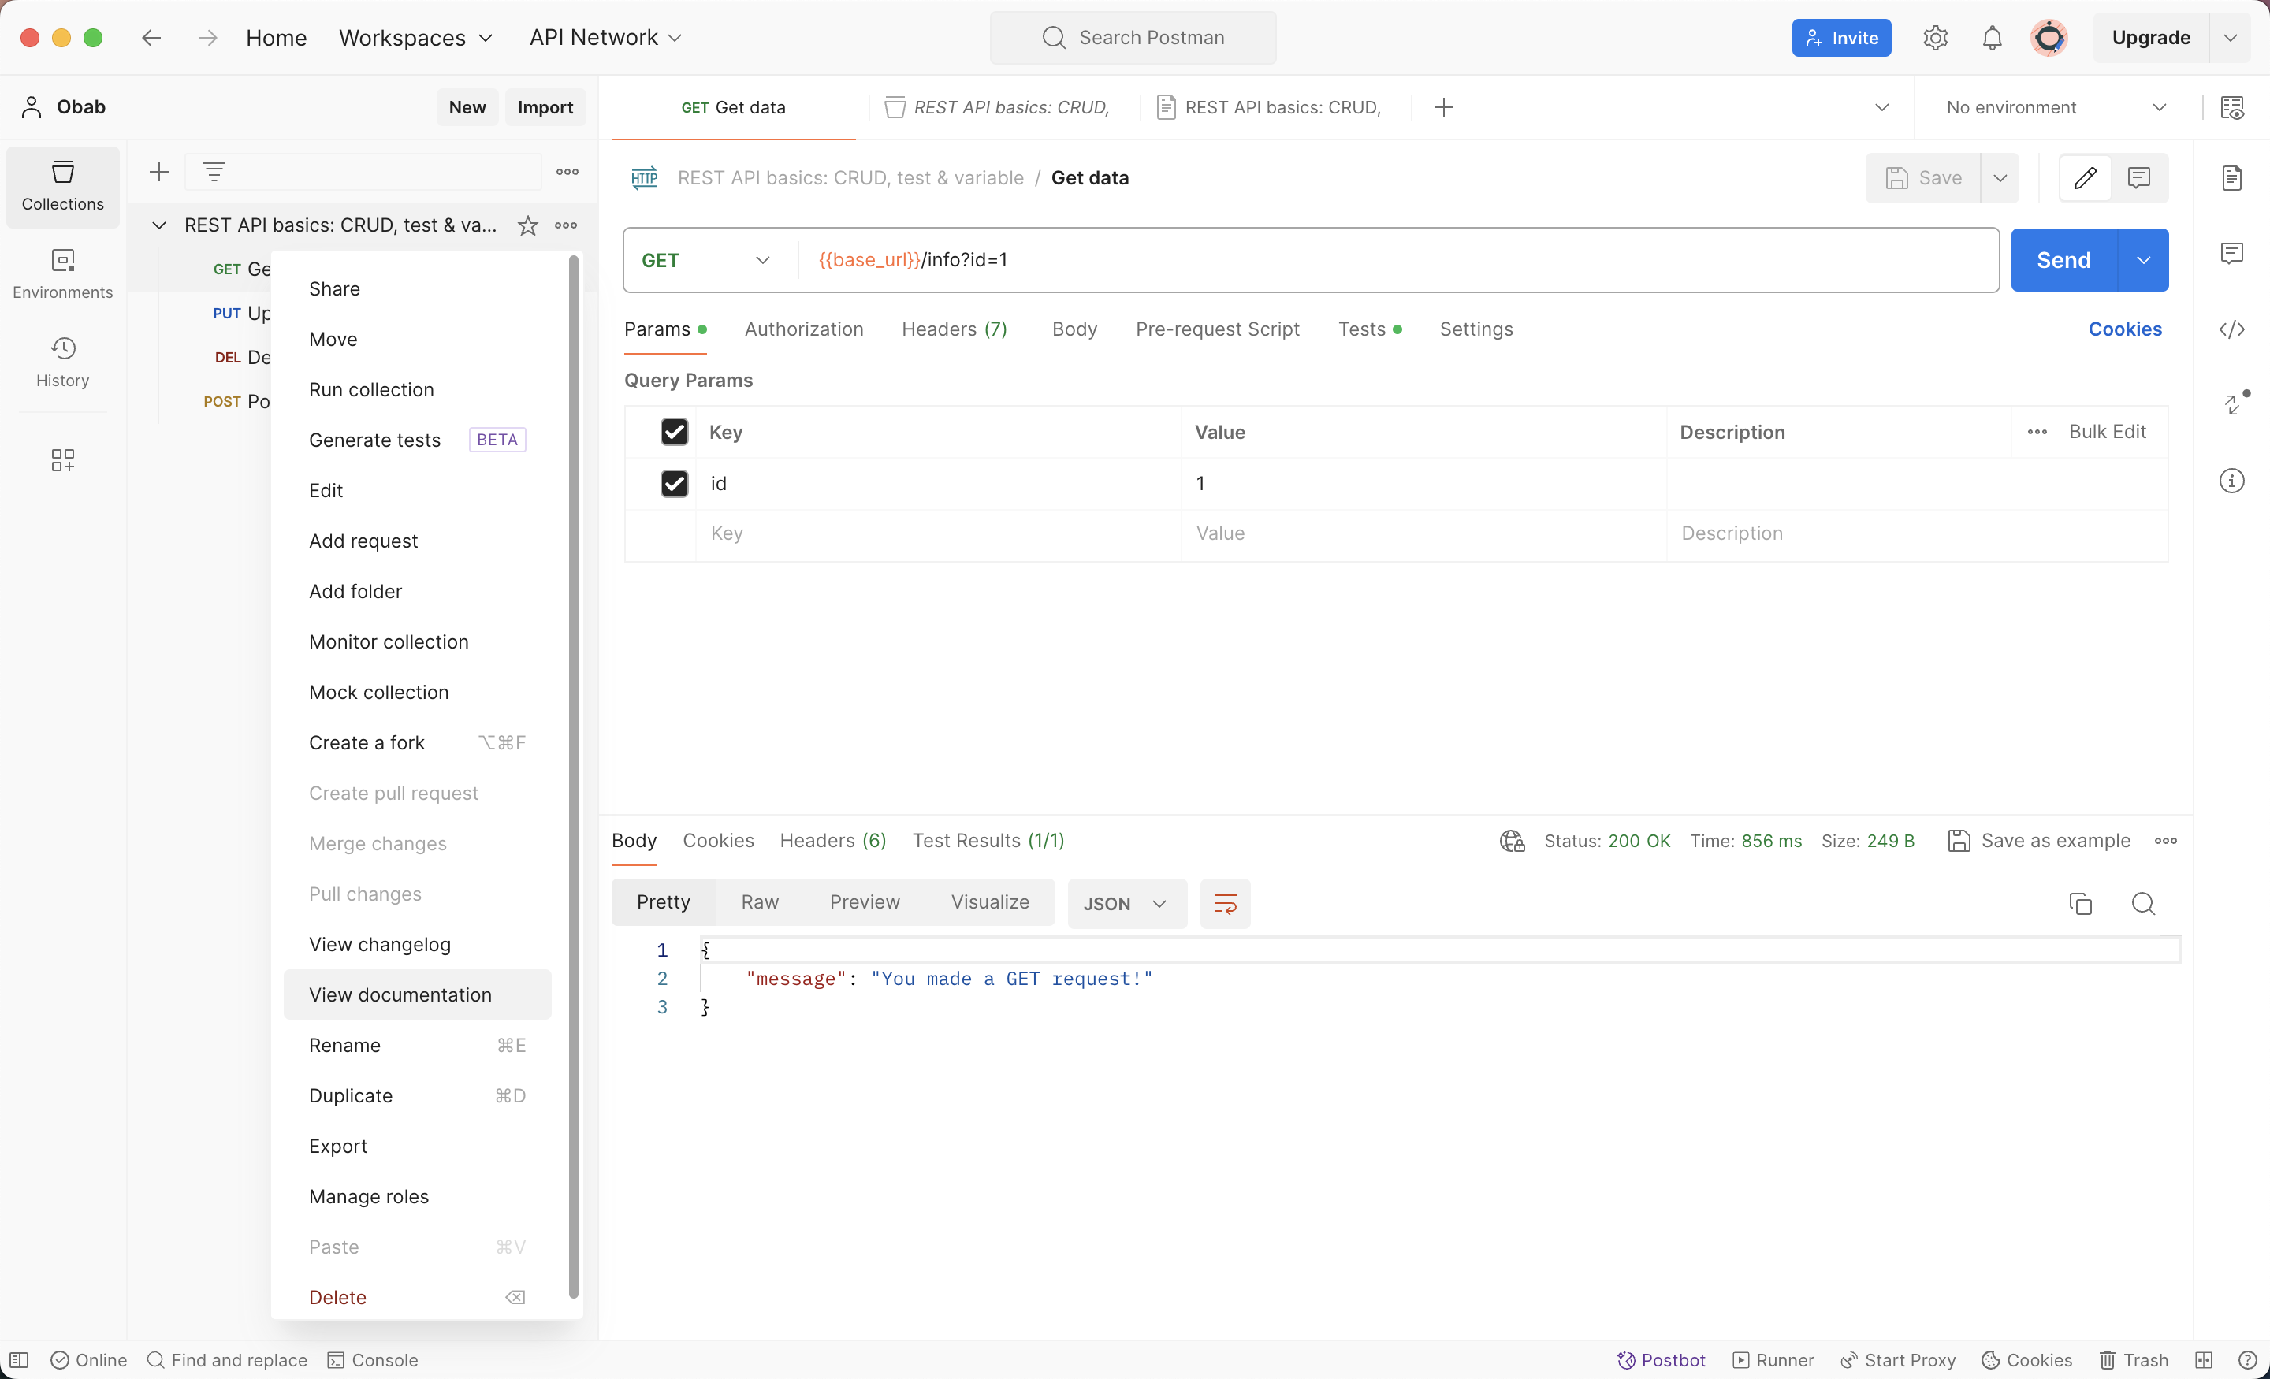Viewport: 2270px width, 1379px height.
Task: Click the context menu scrollbar
Action: point(574,776)
